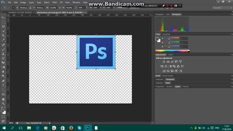Switch to the Channels tab

159,83
